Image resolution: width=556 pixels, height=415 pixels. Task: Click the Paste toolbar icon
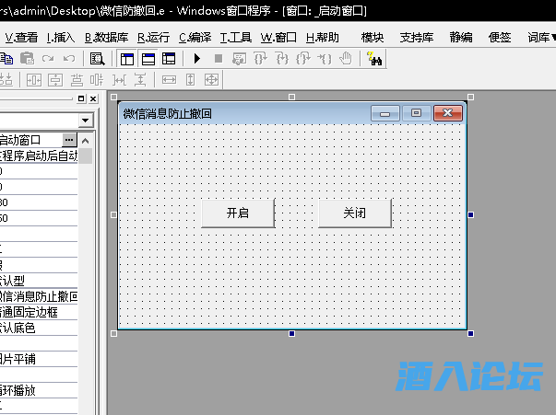pos(27,58)
